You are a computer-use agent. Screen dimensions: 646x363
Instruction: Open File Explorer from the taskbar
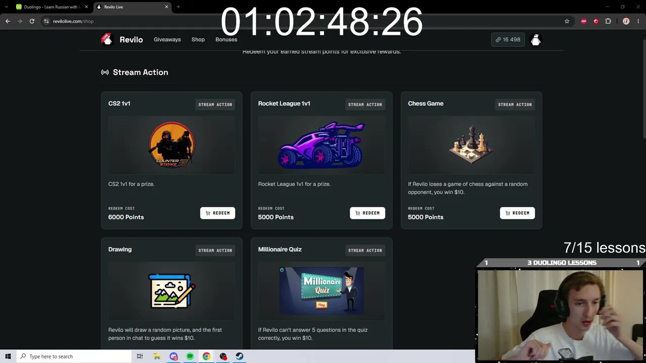(157, 356)
